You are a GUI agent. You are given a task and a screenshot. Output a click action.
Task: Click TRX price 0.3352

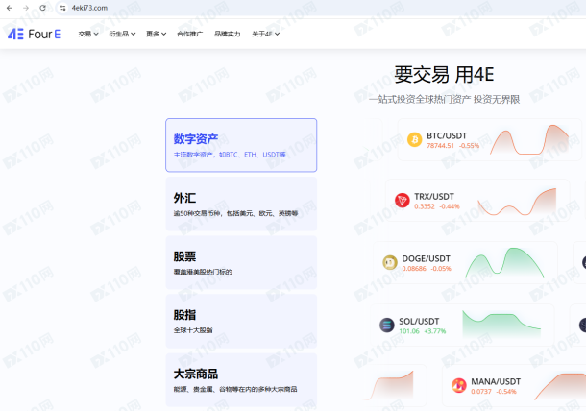(425, 206)
